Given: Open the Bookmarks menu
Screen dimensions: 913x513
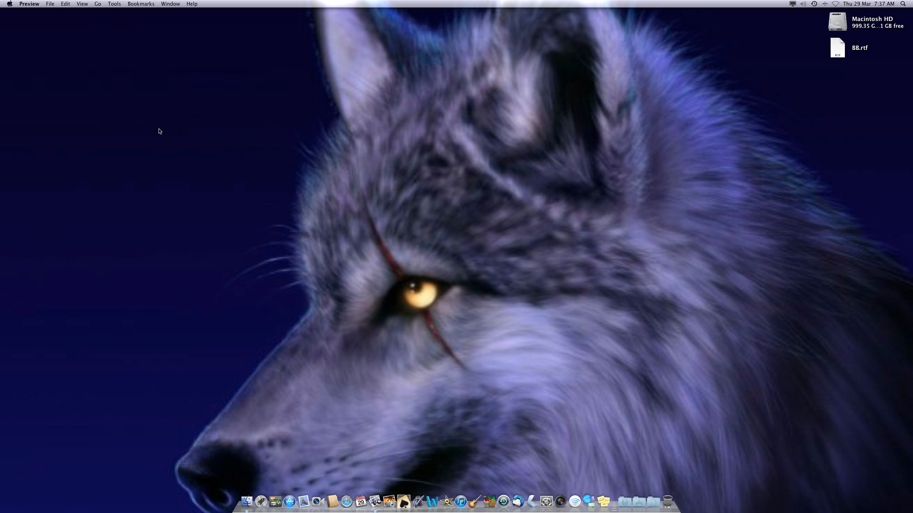Looking at the screenshot, I should pyautogui.click(x=141, y=4).
